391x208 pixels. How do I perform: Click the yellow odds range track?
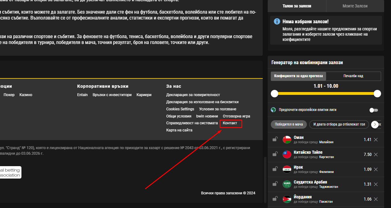point(326,93)
